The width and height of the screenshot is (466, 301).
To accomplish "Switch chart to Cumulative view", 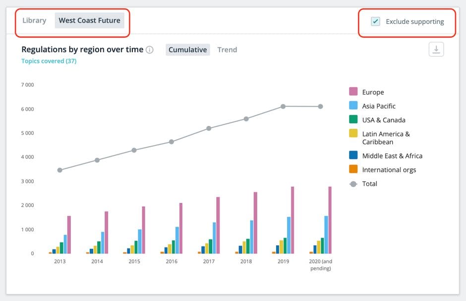I will coord(187,50).
